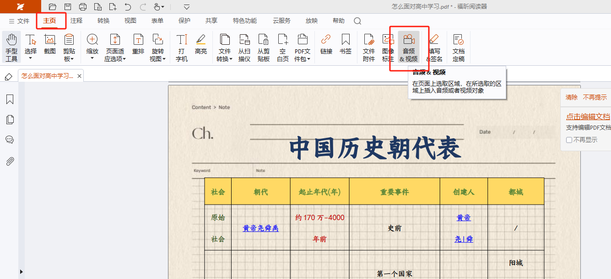Select the 打字机 typewriter tool
The height and width of the screenshot is (279, 611).
182,47
